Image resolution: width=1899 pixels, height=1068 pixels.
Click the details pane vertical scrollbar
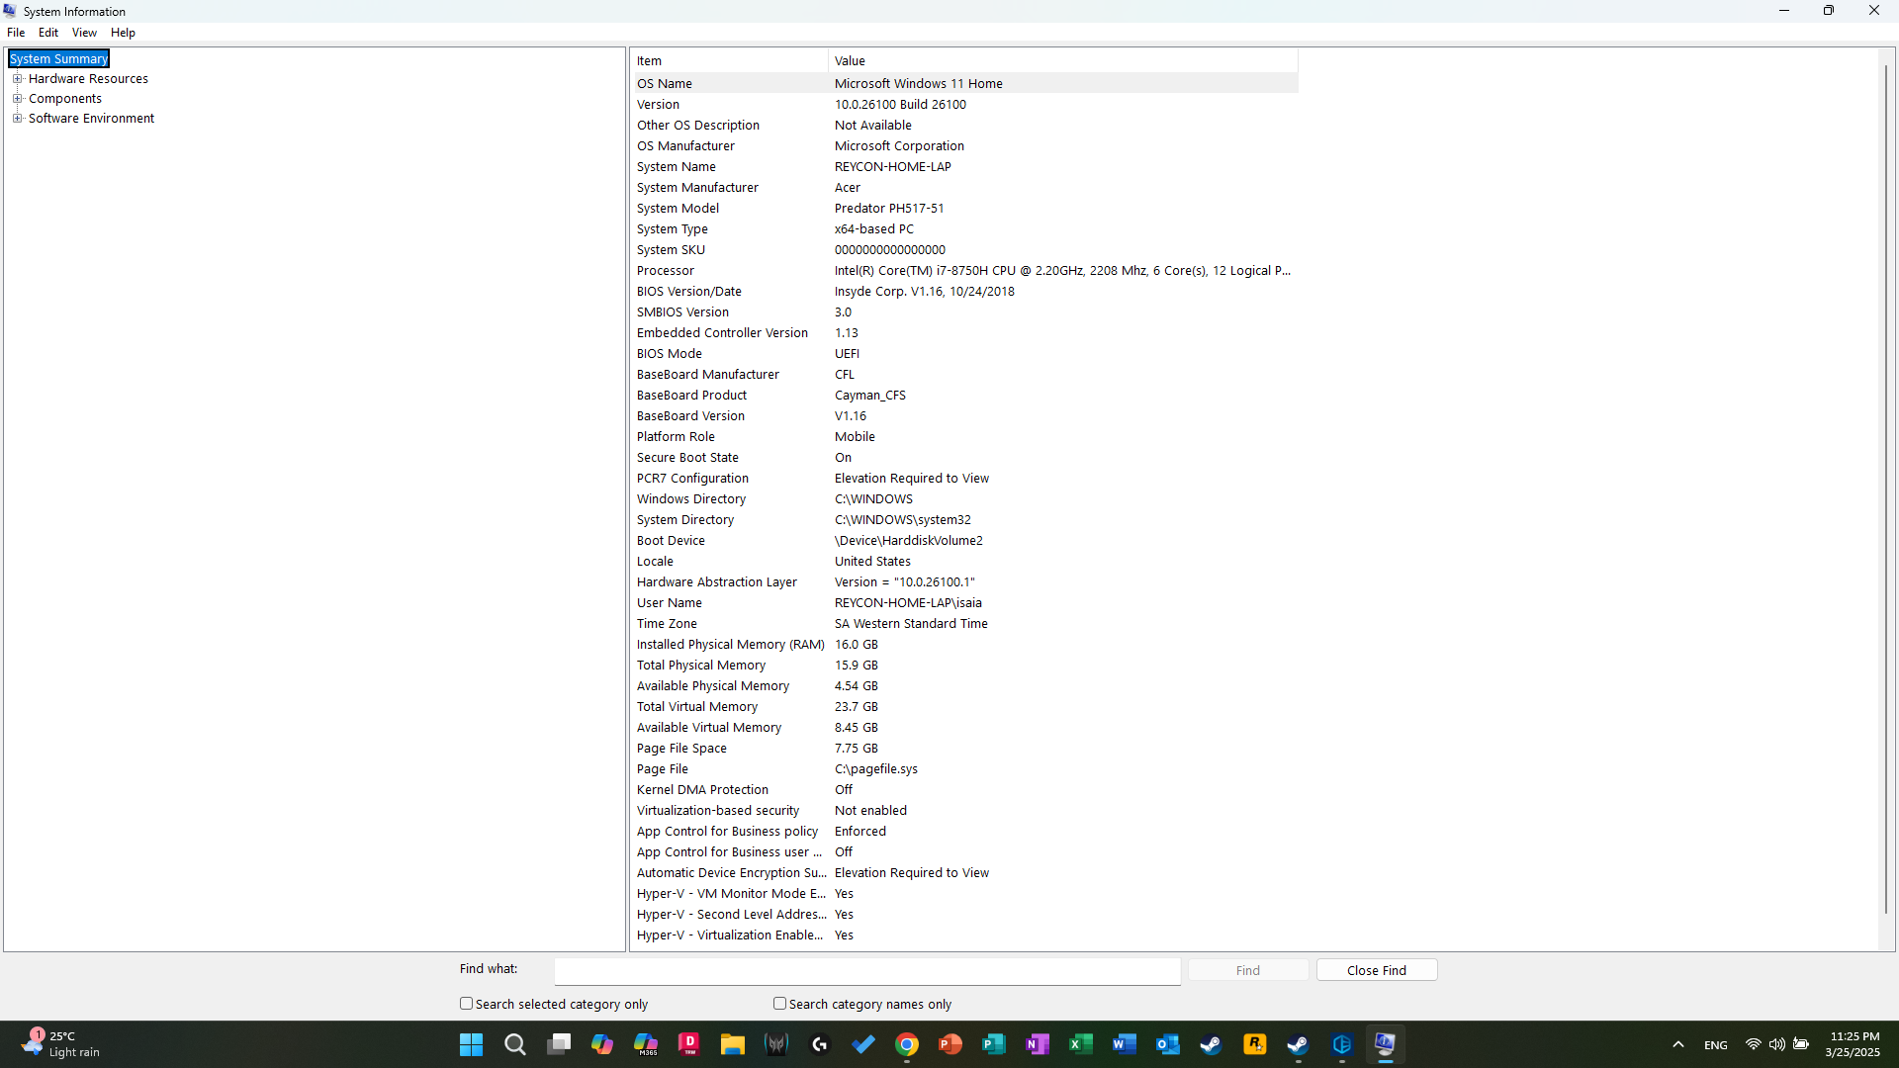pos(1886,489)
